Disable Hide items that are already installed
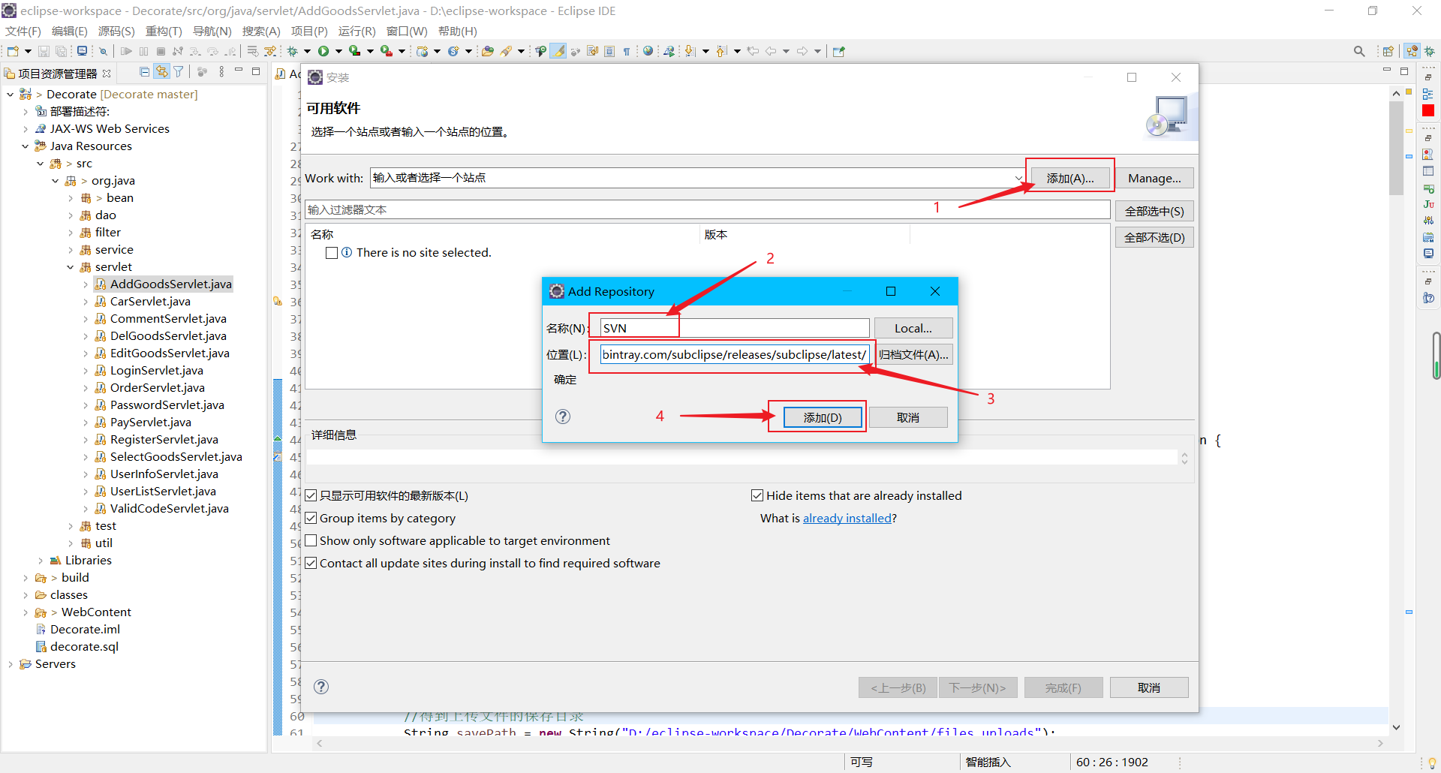The width and height of the screenshot is (1441, 773). (758, 495)
